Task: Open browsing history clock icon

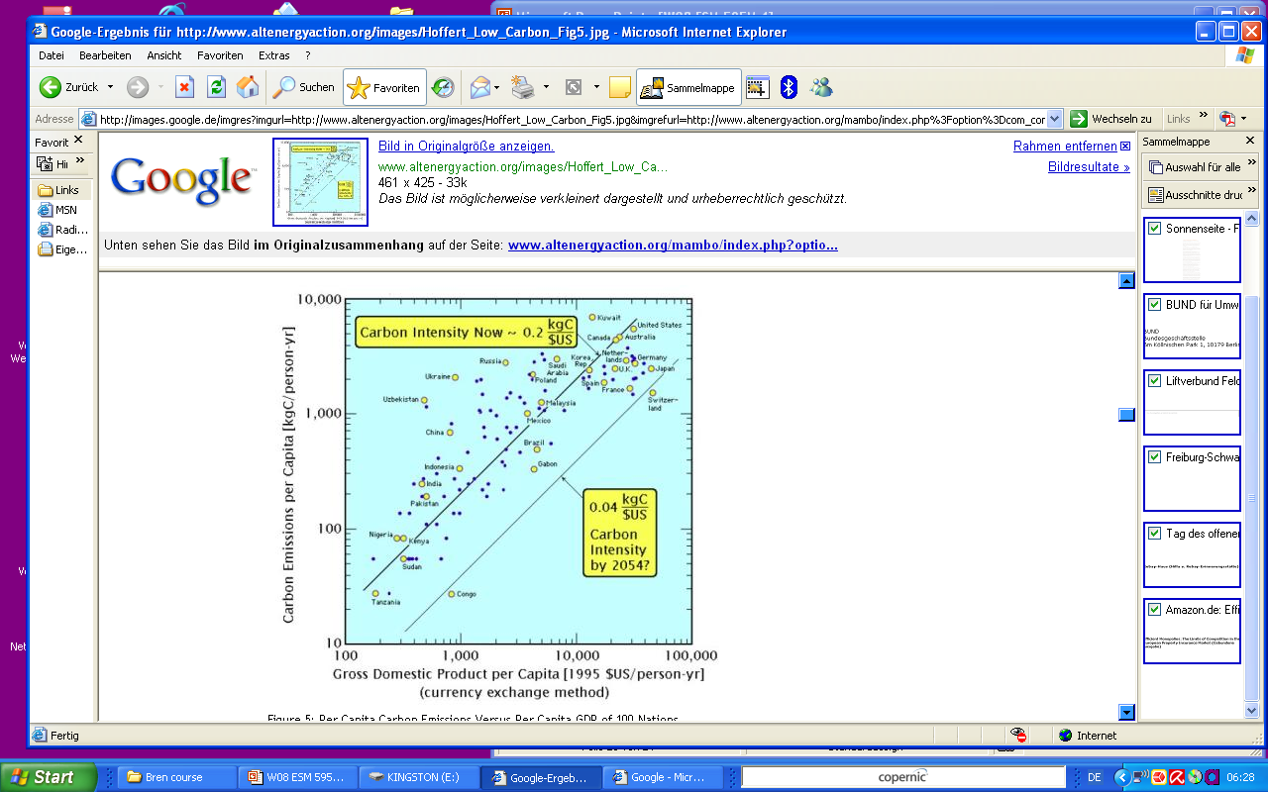Action: pos(443,87)
